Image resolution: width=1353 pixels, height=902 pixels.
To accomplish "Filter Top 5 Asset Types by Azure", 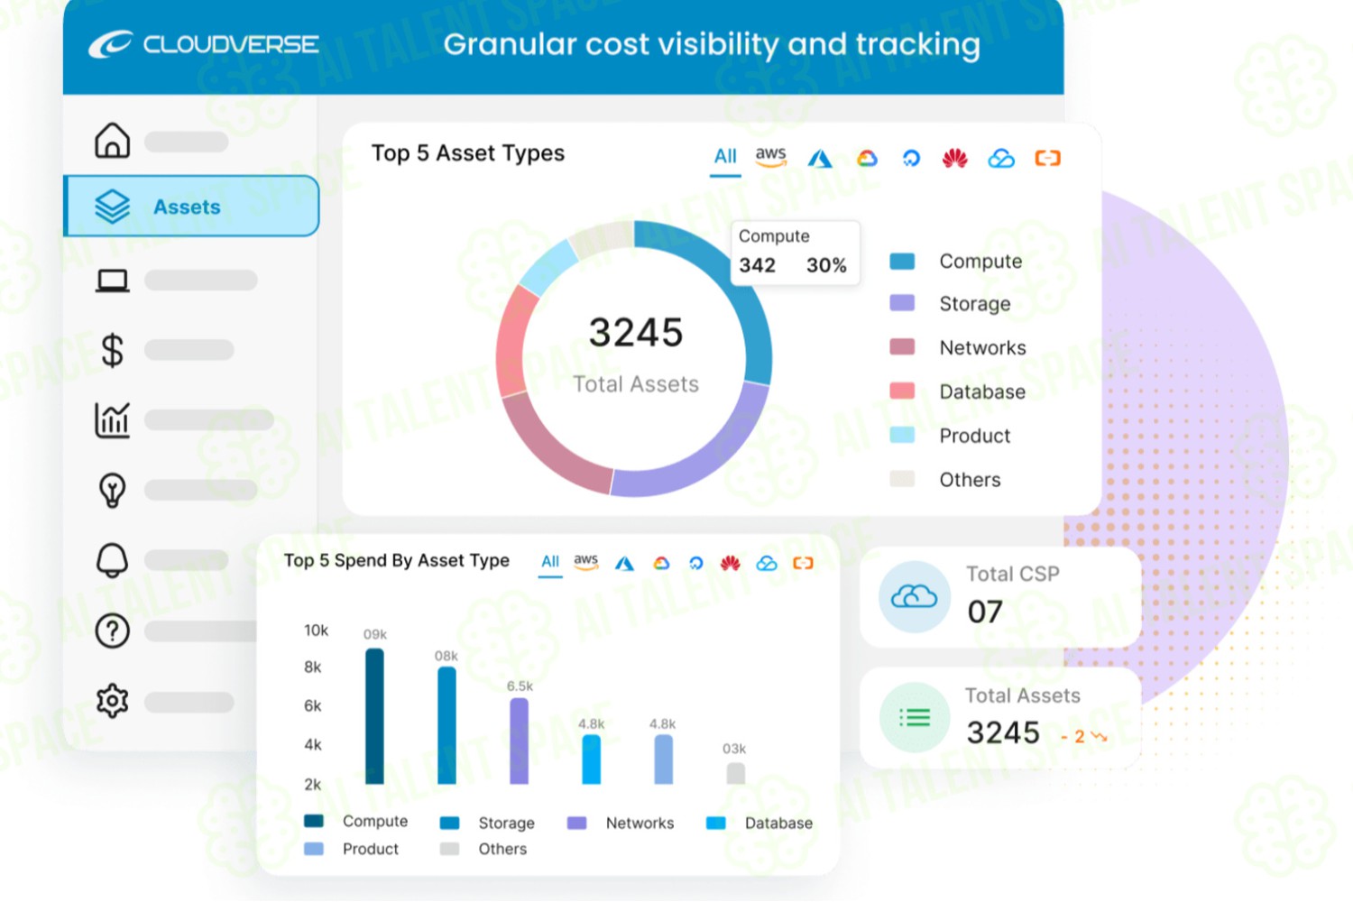I will (x=819, y=159).
